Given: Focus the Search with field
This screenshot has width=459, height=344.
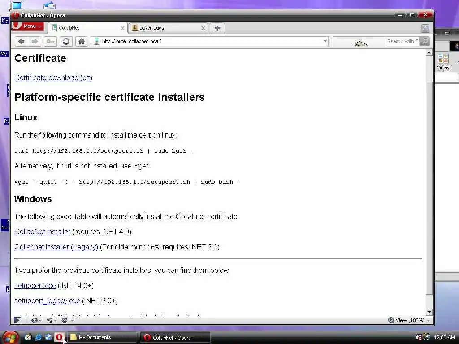Looking at the screenshot, I should pos(403,41).
